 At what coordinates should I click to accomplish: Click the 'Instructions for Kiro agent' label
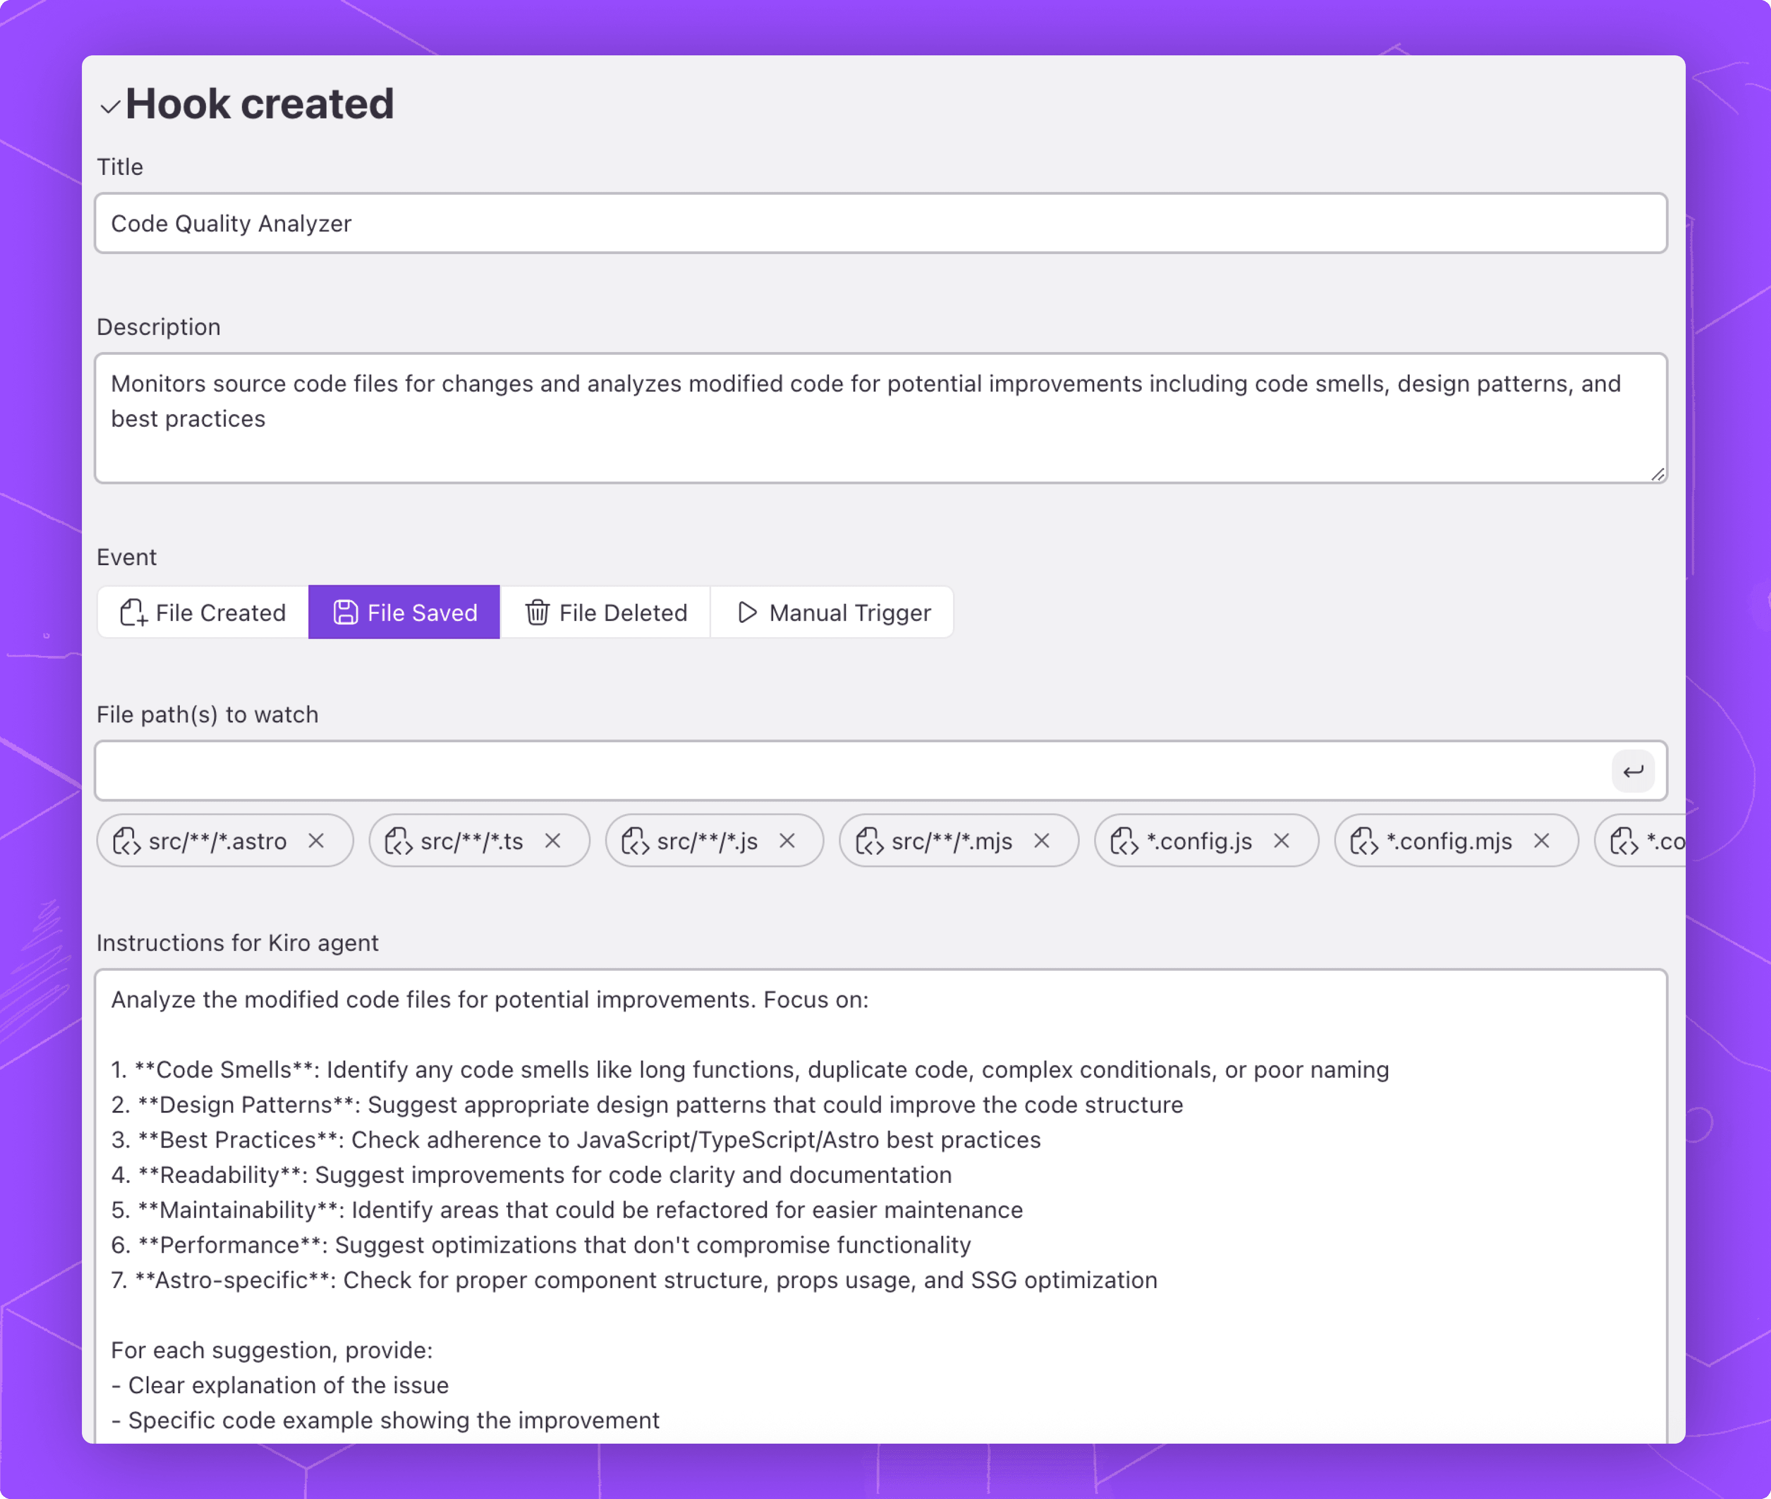[x=238, y=943]
